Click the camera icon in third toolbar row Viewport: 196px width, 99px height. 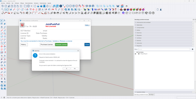coord(140,13)
